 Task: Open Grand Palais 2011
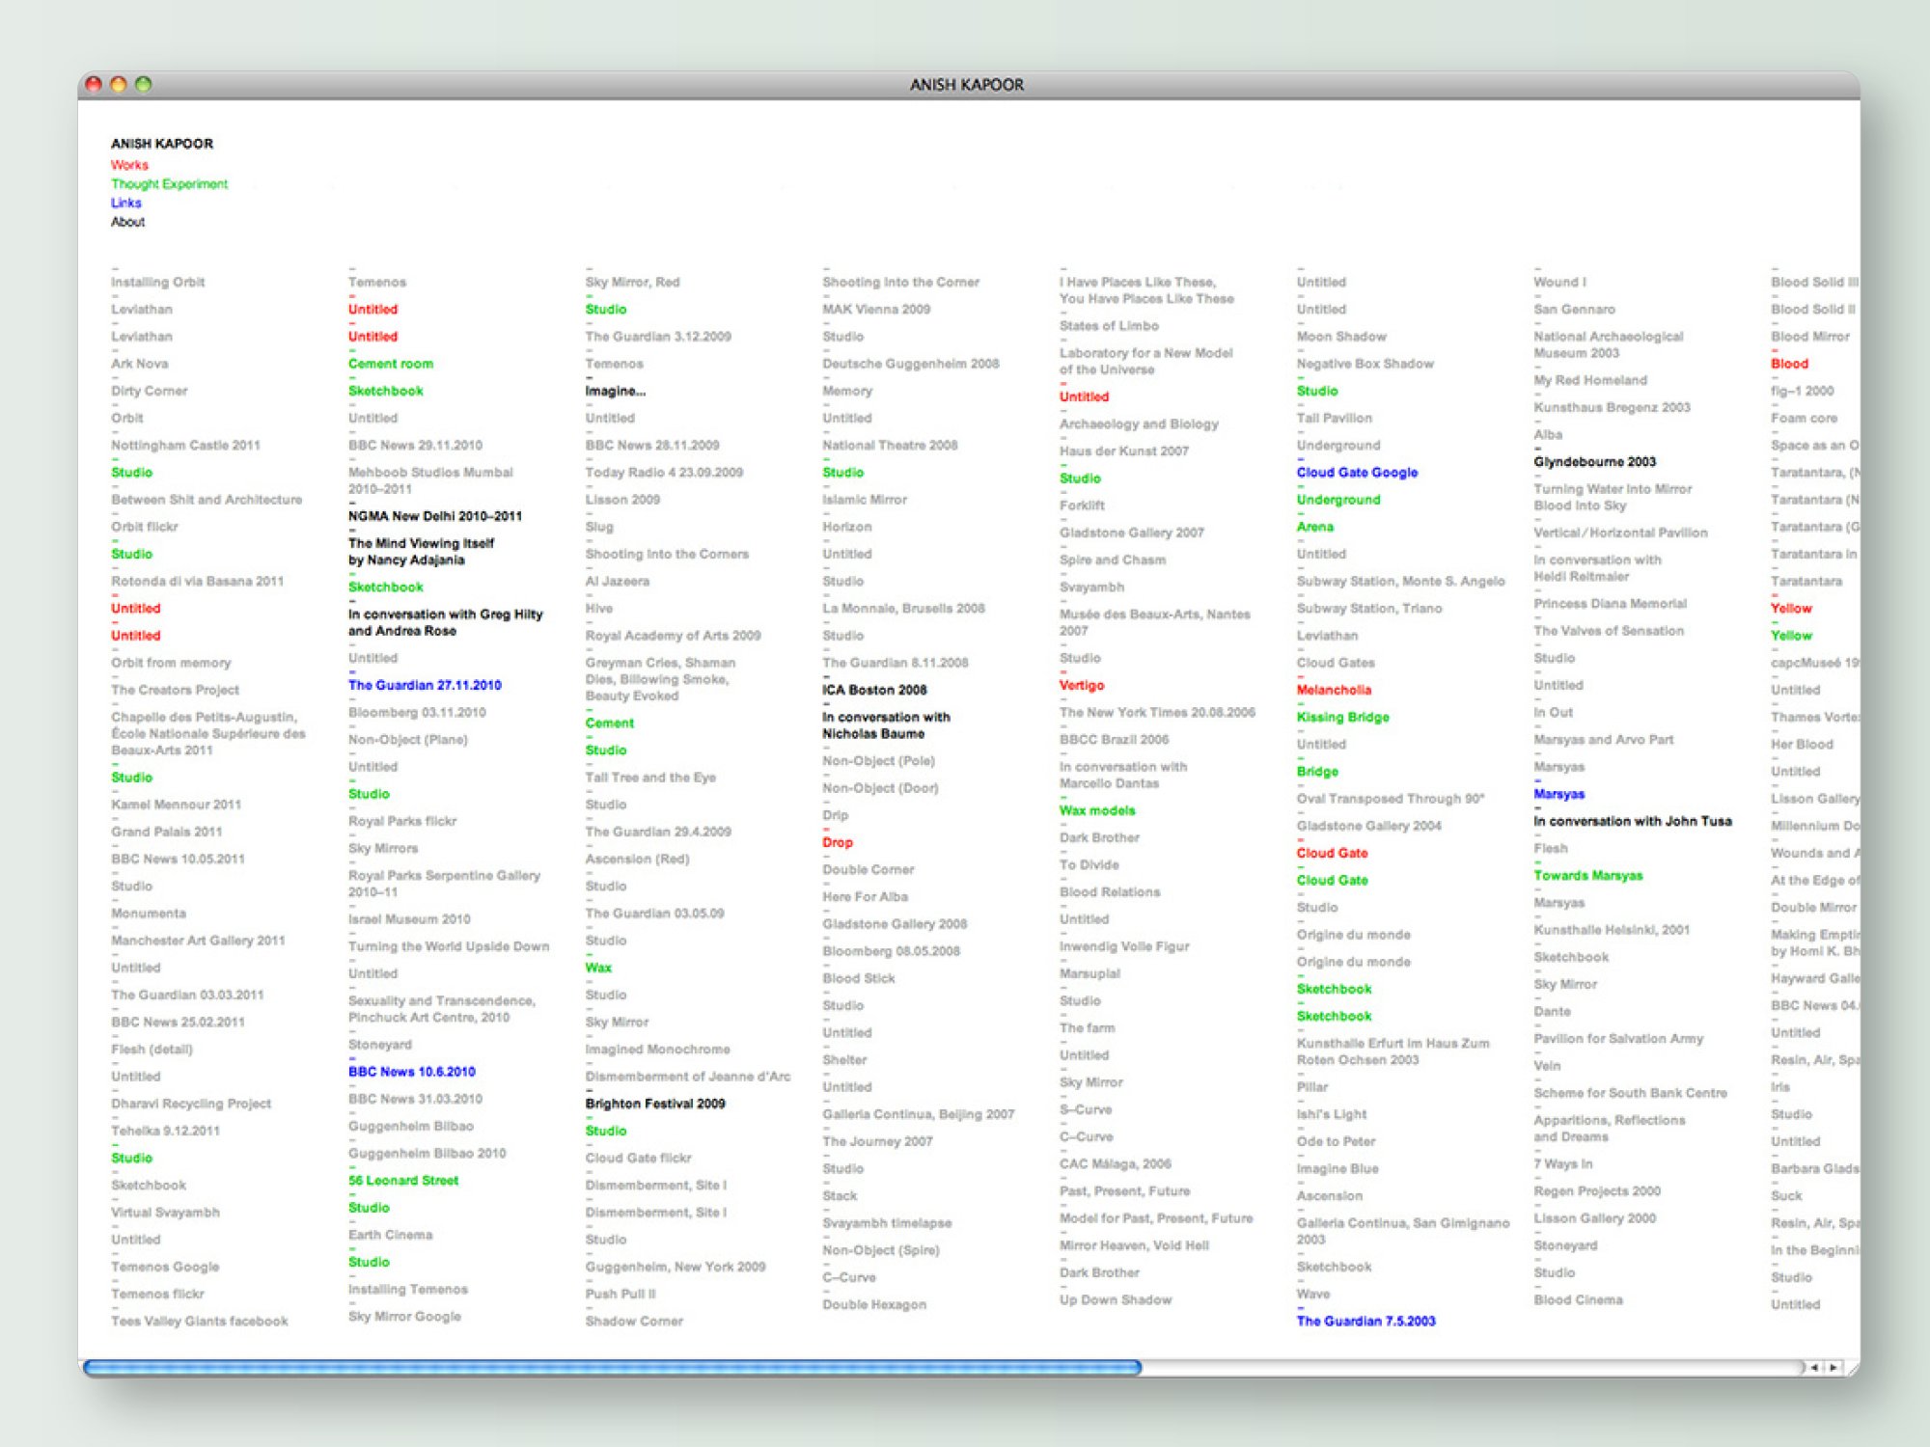[166, 832]
